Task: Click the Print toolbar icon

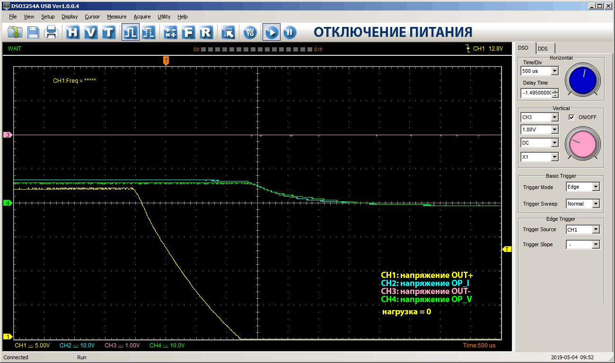Action: click(x=51, y=32)
